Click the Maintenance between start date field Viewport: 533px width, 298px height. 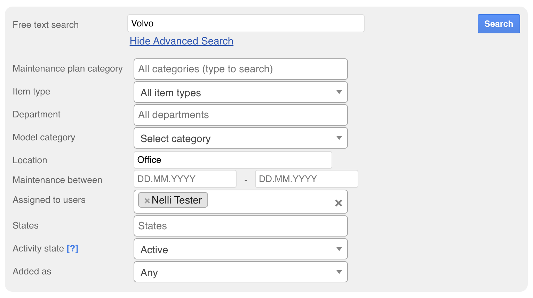click(185, 179)
